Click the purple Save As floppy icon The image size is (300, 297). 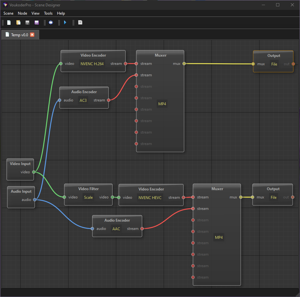(x=37, y=23)
